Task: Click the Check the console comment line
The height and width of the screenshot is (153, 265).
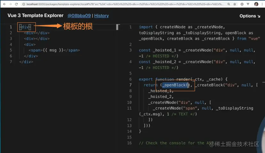Action: click(176, 143)
